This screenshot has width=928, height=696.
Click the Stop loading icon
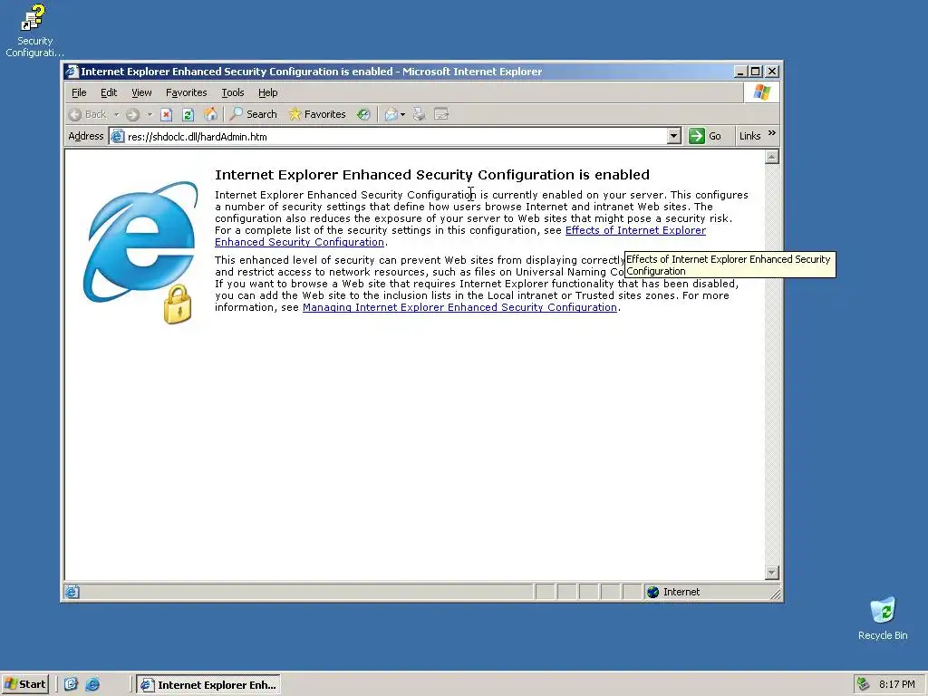pos(167,114)
